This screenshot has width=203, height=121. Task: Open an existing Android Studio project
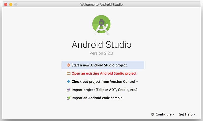click(x=104, y=73)
